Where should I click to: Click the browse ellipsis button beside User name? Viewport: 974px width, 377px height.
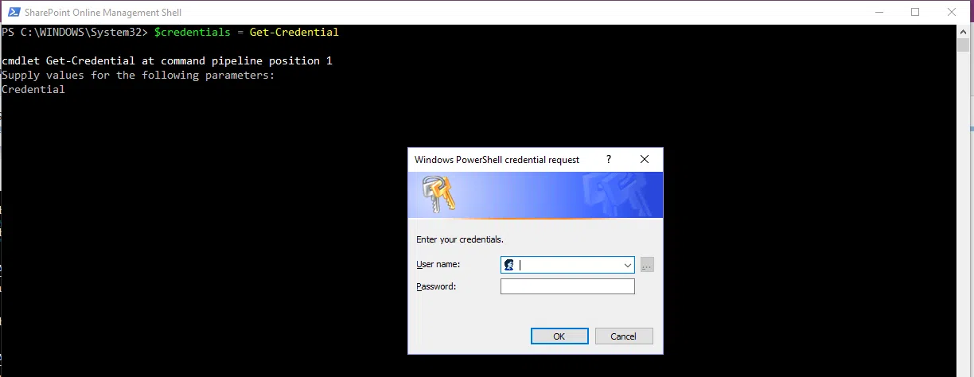point(647,265)
